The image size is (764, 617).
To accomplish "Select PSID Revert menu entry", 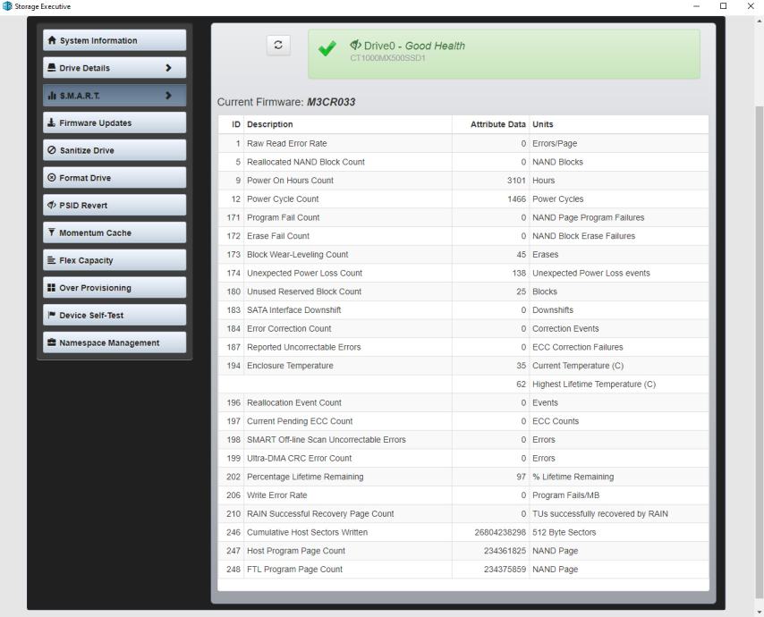I will (115, 205).
